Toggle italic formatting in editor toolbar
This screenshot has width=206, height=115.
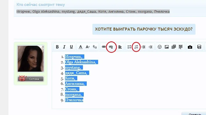tap(64, 47)
